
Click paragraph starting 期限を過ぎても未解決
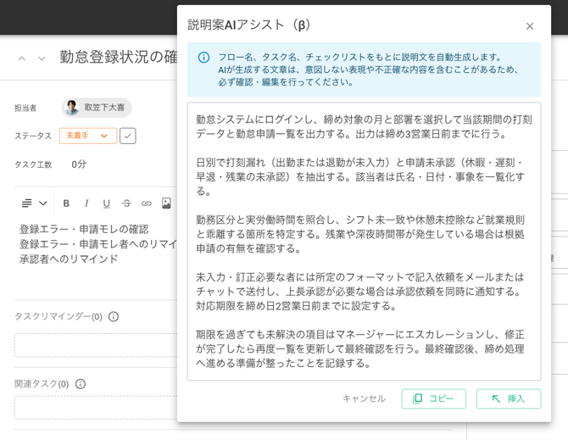(x=360, y=348)
